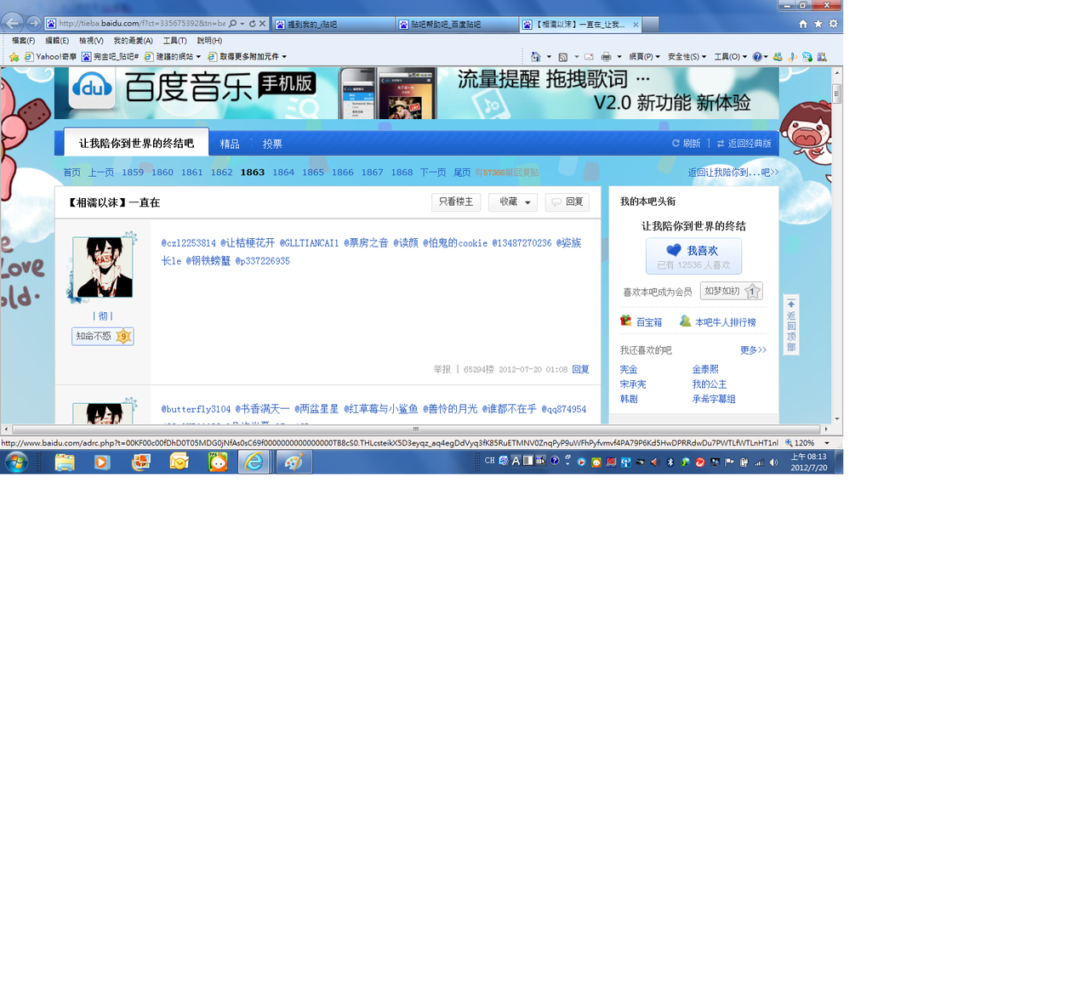Click the 刷新 refresh link in the blue bar

[x=686, y=144]
